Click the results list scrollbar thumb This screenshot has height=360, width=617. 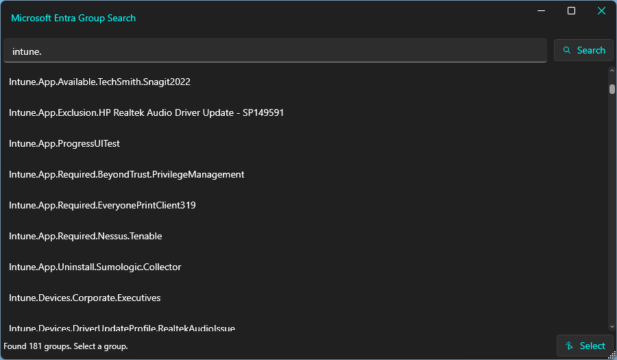(612, 88)
